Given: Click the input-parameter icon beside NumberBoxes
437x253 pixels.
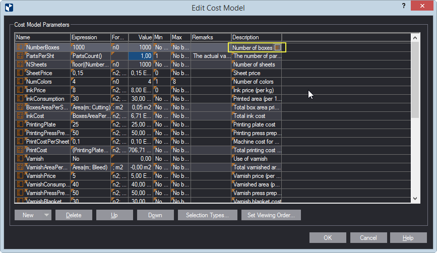Looking at the screenshot, I should 20,47.
